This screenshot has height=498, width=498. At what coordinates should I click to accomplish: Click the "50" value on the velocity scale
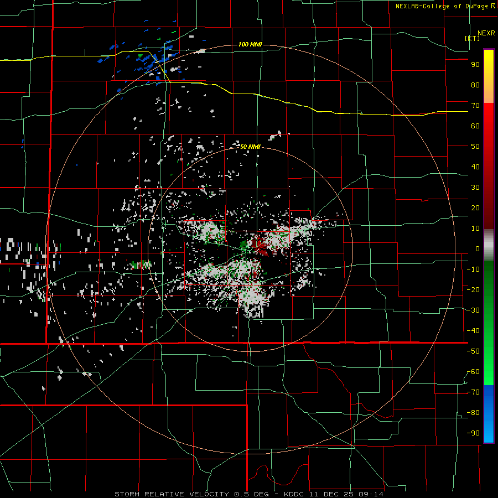coord(475,147)
